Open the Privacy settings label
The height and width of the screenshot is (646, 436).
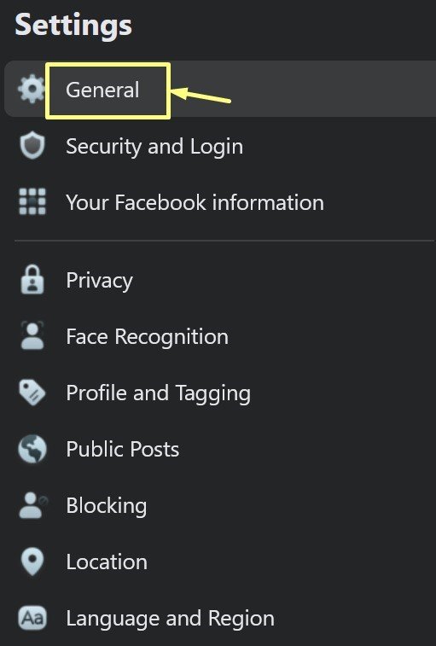click(99, 281)
